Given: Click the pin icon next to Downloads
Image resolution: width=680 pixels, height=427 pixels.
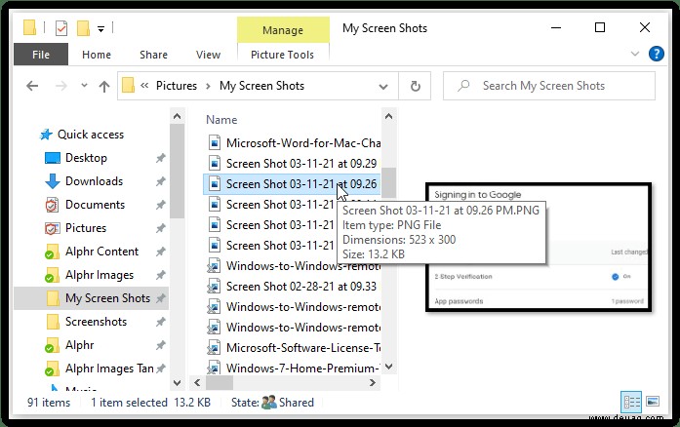Looking at the screenshot, I should (x=161, y=181).
